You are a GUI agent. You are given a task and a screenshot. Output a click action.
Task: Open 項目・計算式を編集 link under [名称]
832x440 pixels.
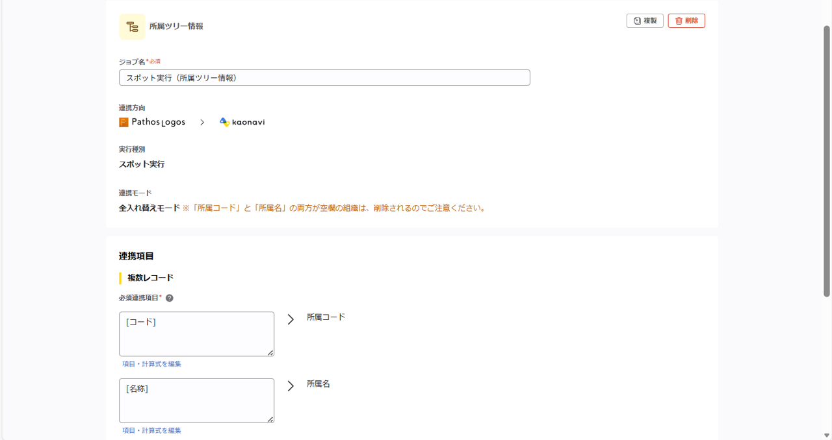[152, 431]
